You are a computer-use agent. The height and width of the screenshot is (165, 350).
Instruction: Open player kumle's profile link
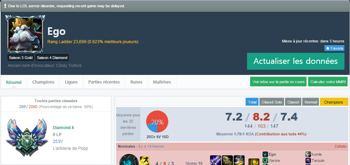(x=317, y=154)
